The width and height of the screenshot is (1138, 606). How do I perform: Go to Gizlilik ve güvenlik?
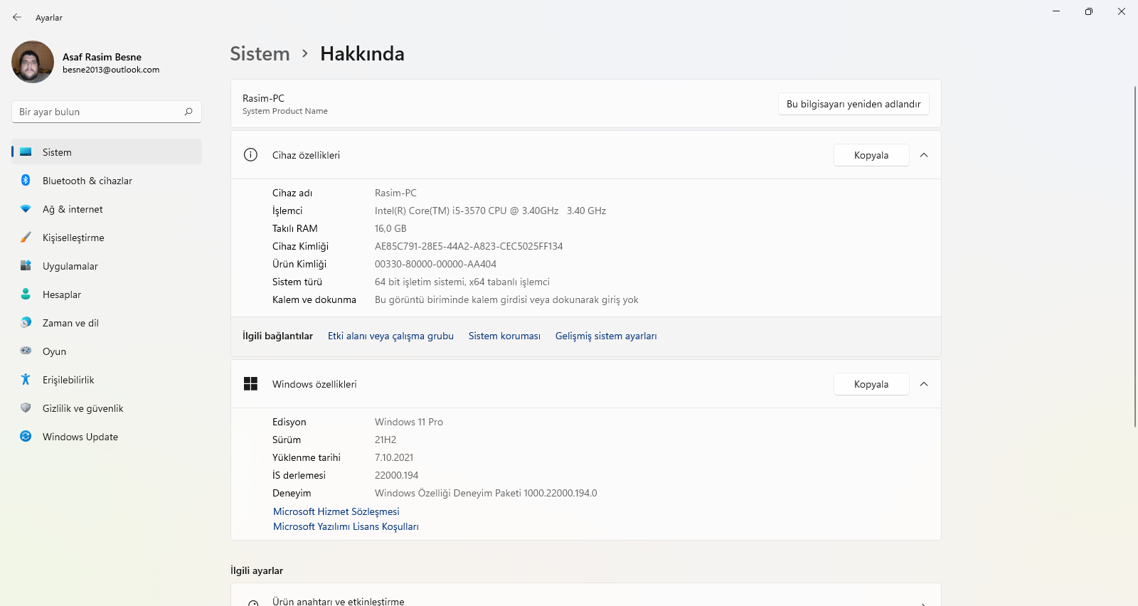click(107, 408)
